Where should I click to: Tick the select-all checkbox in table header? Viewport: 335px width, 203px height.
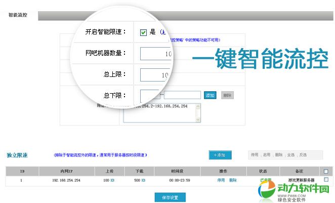(x=326, y=171)
